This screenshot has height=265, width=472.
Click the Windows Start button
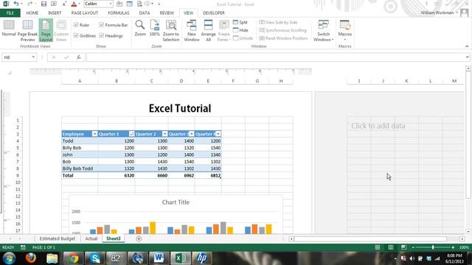coord(9,258)
